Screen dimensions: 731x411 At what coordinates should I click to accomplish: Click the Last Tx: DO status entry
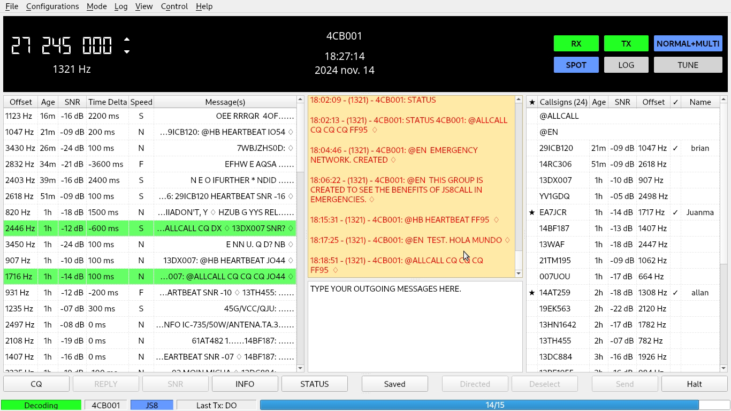coord(216,405)
